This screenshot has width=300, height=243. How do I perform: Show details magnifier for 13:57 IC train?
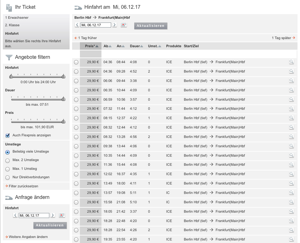(x=291, y=193)
